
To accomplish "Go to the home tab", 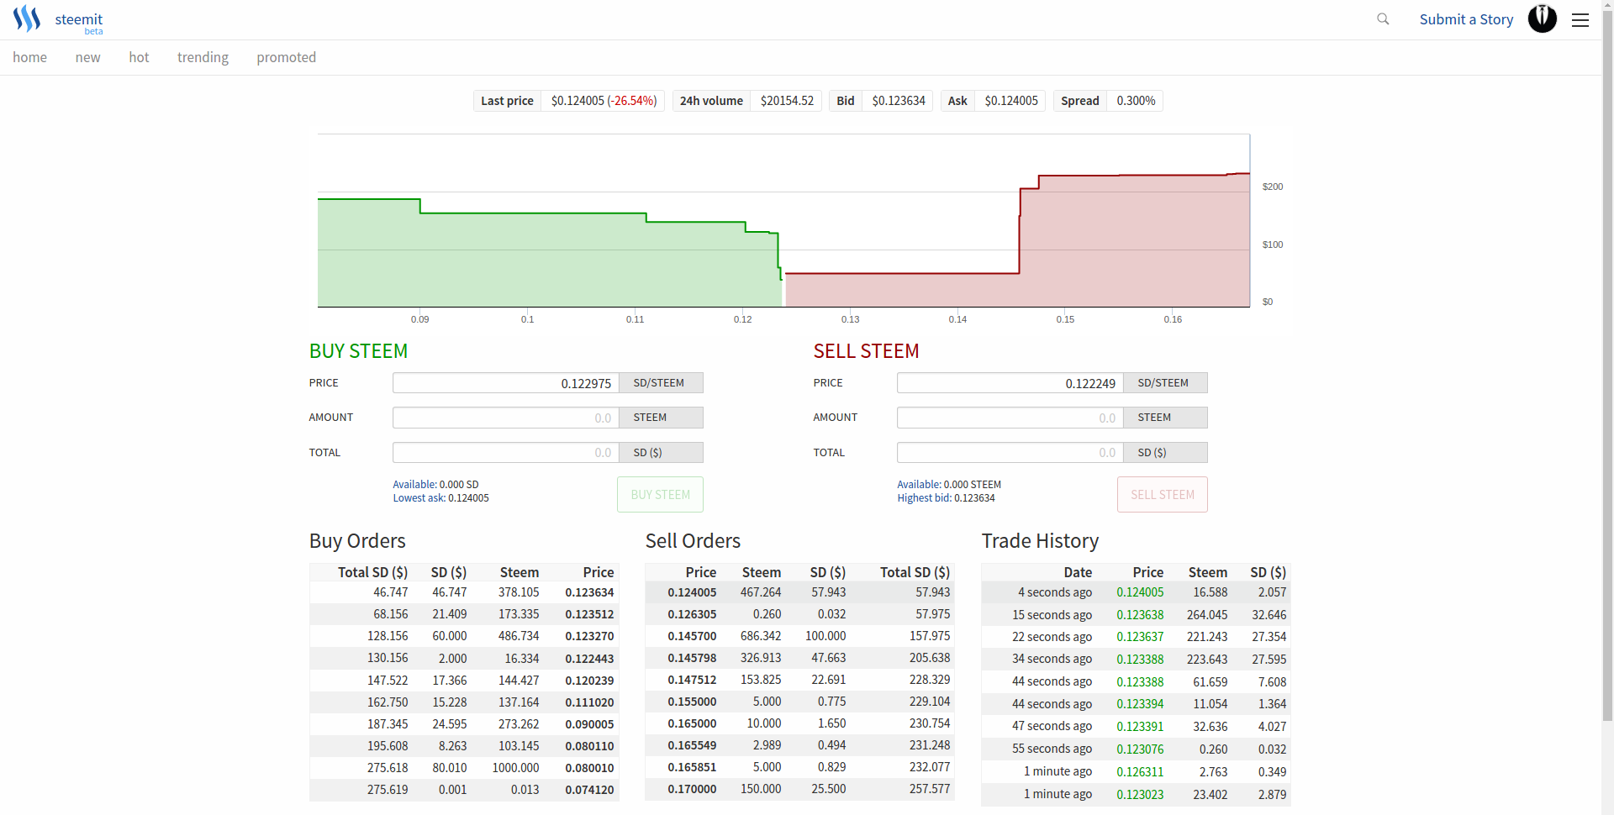I will (29, 57).
